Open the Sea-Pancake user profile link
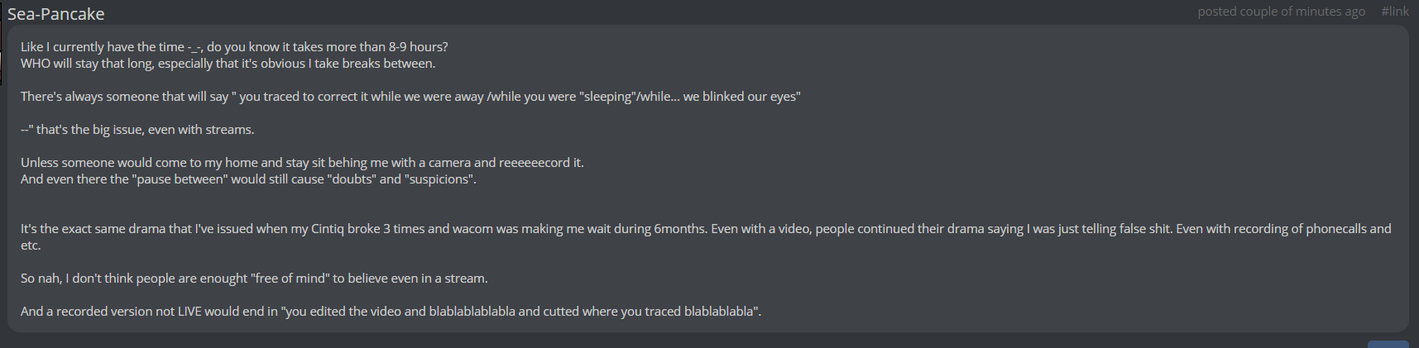This screenshot has width=1419, height=348. click(x=55, y=14)
